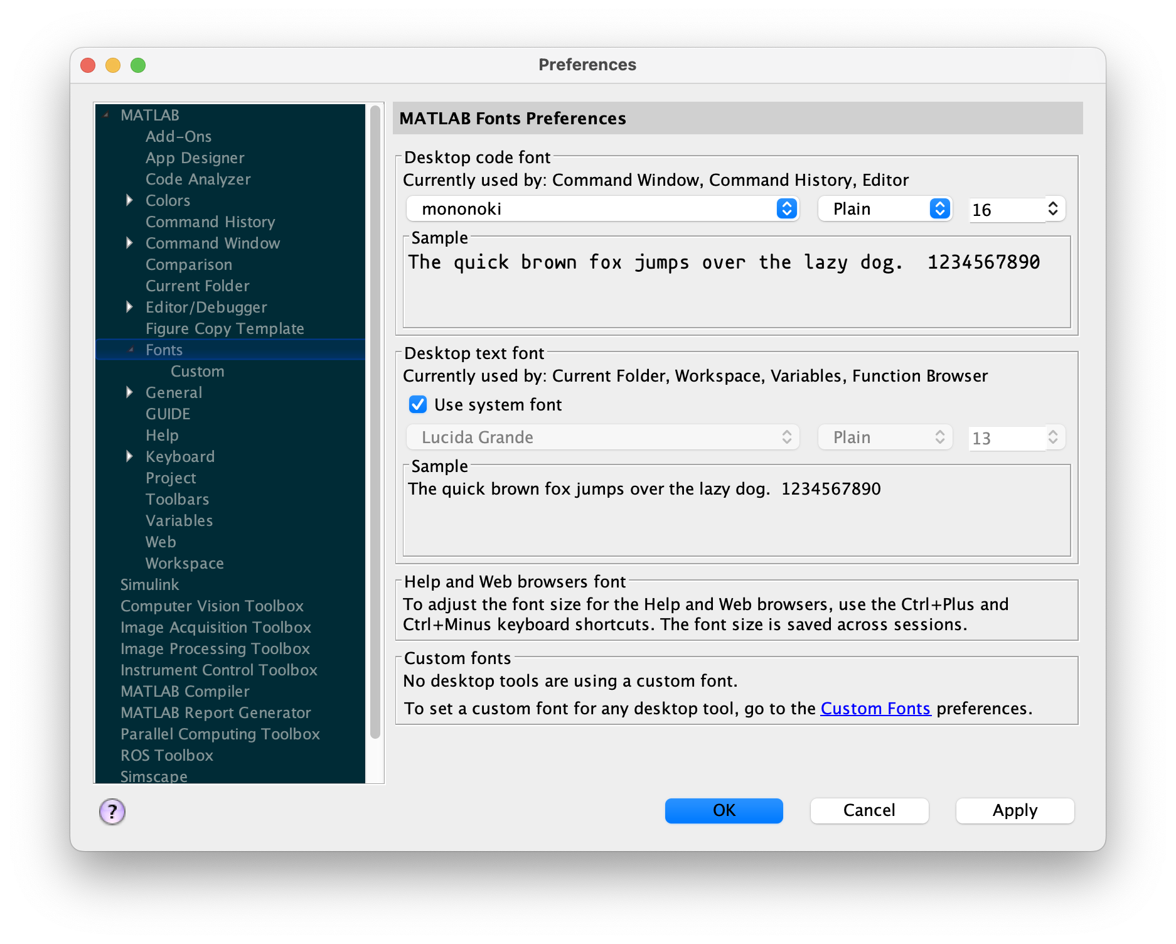
Task: Select Parallel Computing Toolbox preferences
Action: (220, 734)
